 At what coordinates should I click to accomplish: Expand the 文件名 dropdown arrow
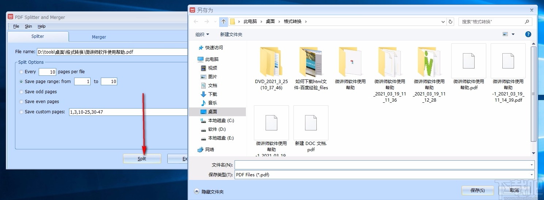(532, 165)
